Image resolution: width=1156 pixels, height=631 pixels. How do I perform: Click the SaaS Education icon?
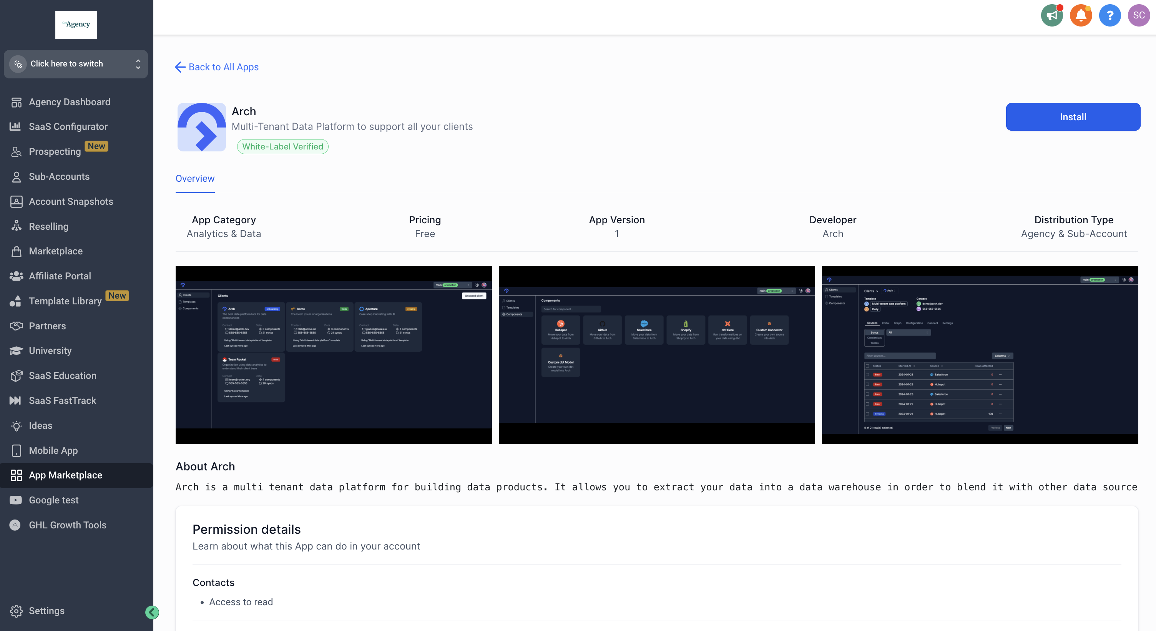coord(16,375)
